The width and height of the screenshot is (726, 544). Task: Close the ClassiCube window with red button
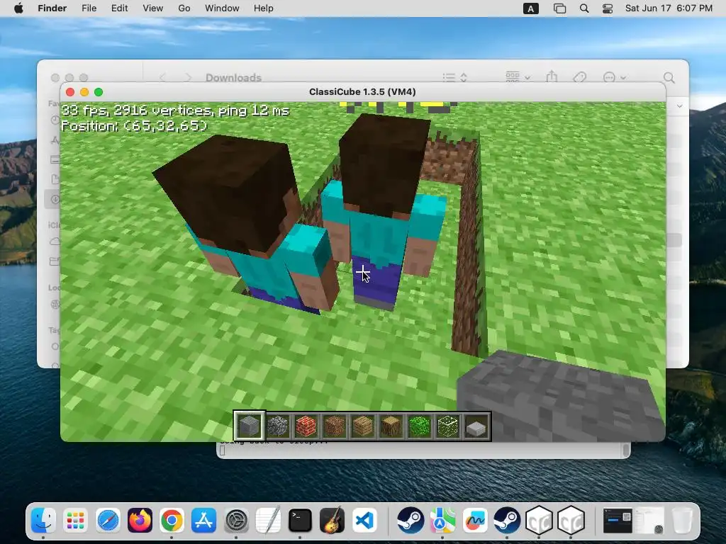point(70,92)
